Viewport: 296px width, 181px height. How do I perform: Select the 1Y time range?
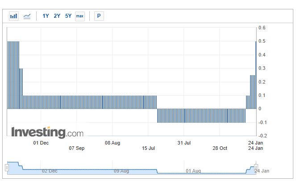pyautogui.click(x=46, y=16)
